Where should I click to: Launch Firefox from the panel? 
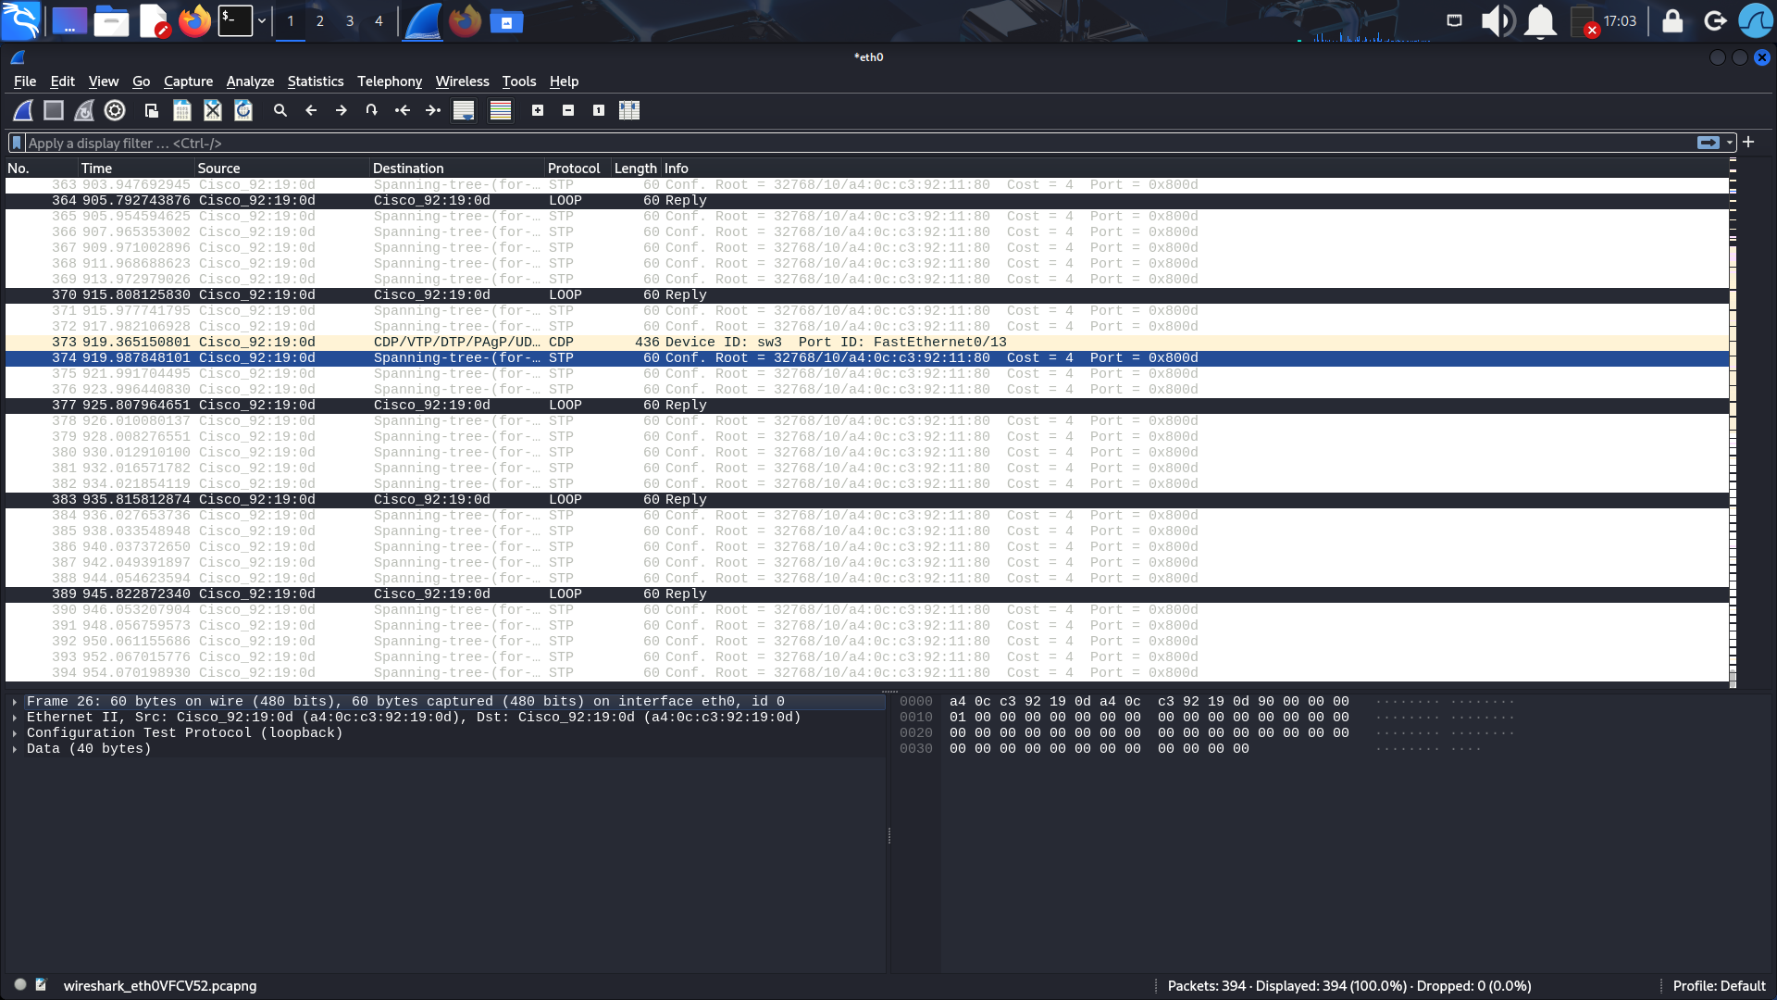pyautogui.click(x=194, y=20)
